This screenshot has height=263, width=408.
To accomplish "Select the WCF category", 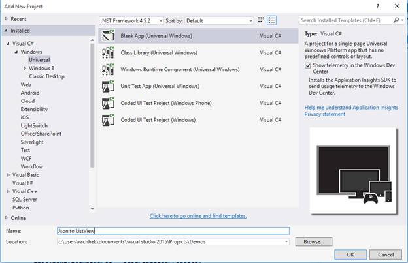I will [26, 159].
